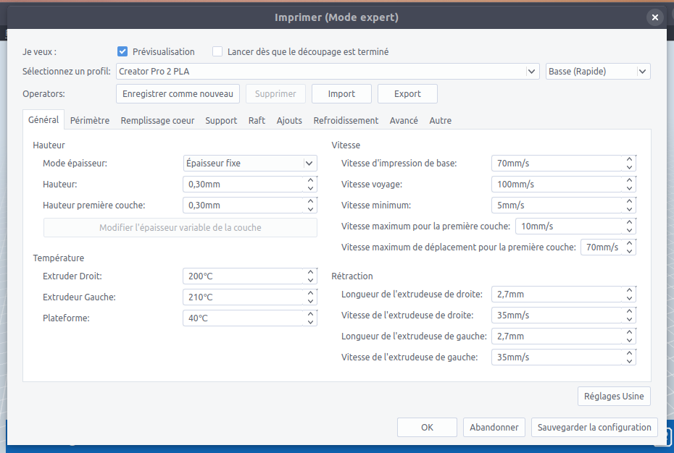Close the Imprimer dialog window
Viewport: 674px width, 453px height.
click(x=654, y=17)
